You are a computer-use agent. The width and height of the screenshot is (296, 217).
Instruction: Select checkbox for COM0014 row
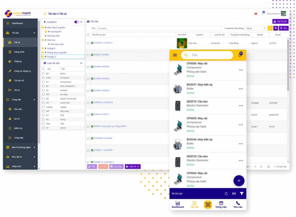coord(88,43)
